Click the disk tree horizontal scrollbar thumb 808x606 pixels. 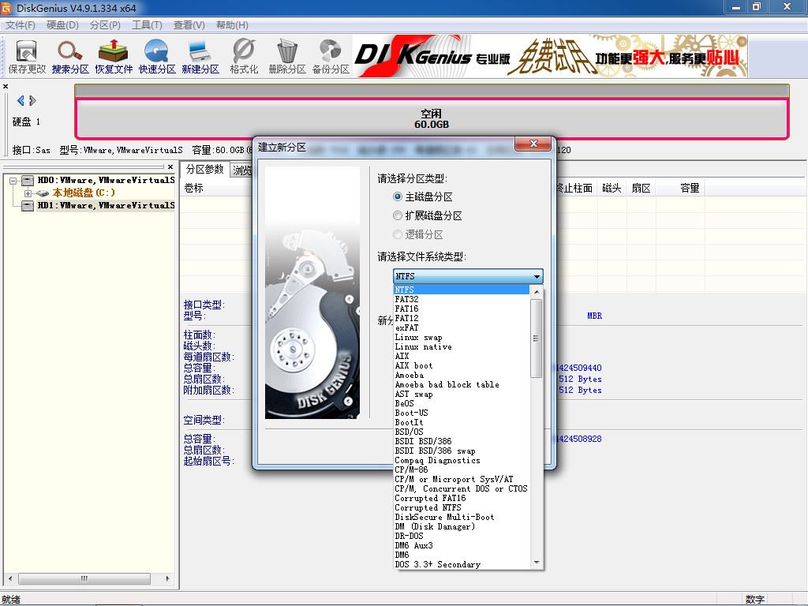point(84,578)
